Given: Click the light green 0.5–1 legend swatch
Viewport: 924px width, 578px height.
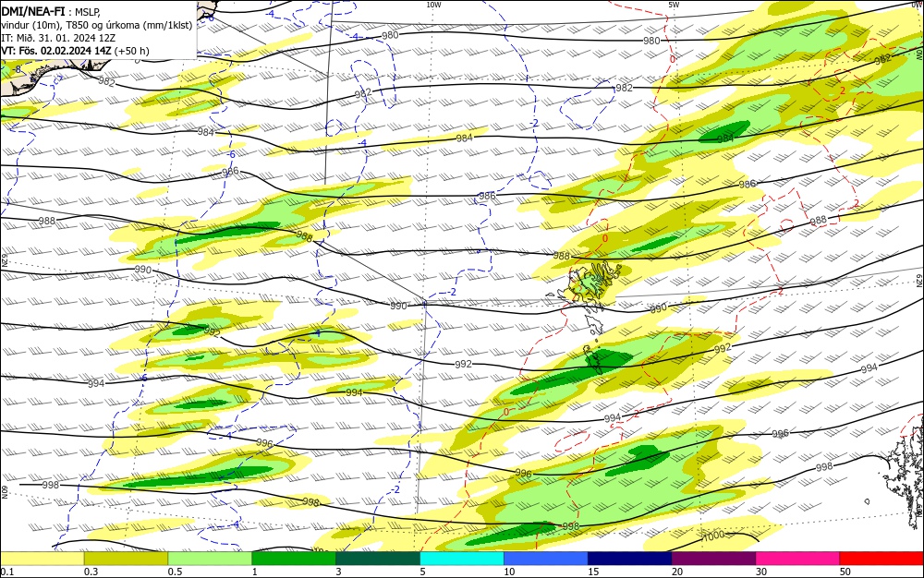Looking at the screenshot, I should pyautogui.click(x=210, y=559).
